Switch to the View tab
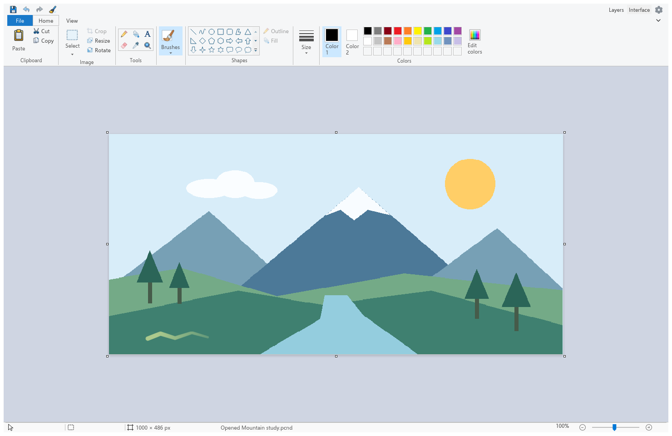Screen dimensions: 672x436 [x=72, y=20]
